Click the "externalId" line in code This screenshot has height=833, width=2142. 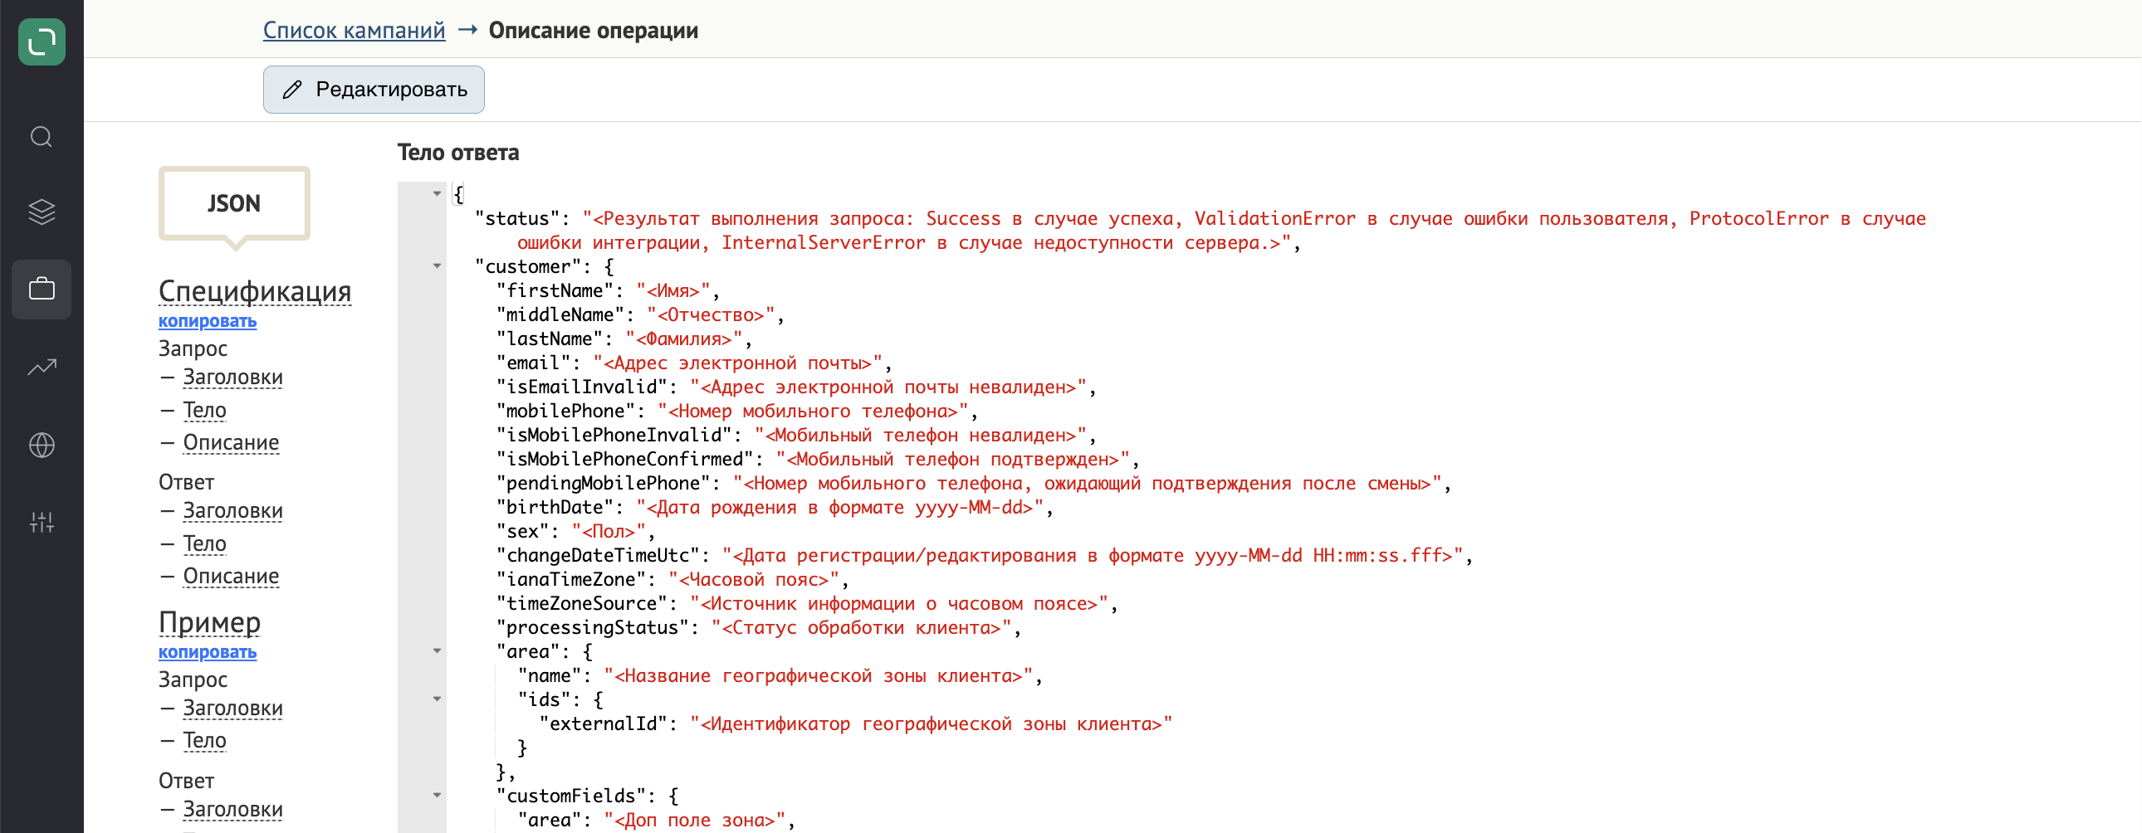pyautogui.click(x=856, y=724)
